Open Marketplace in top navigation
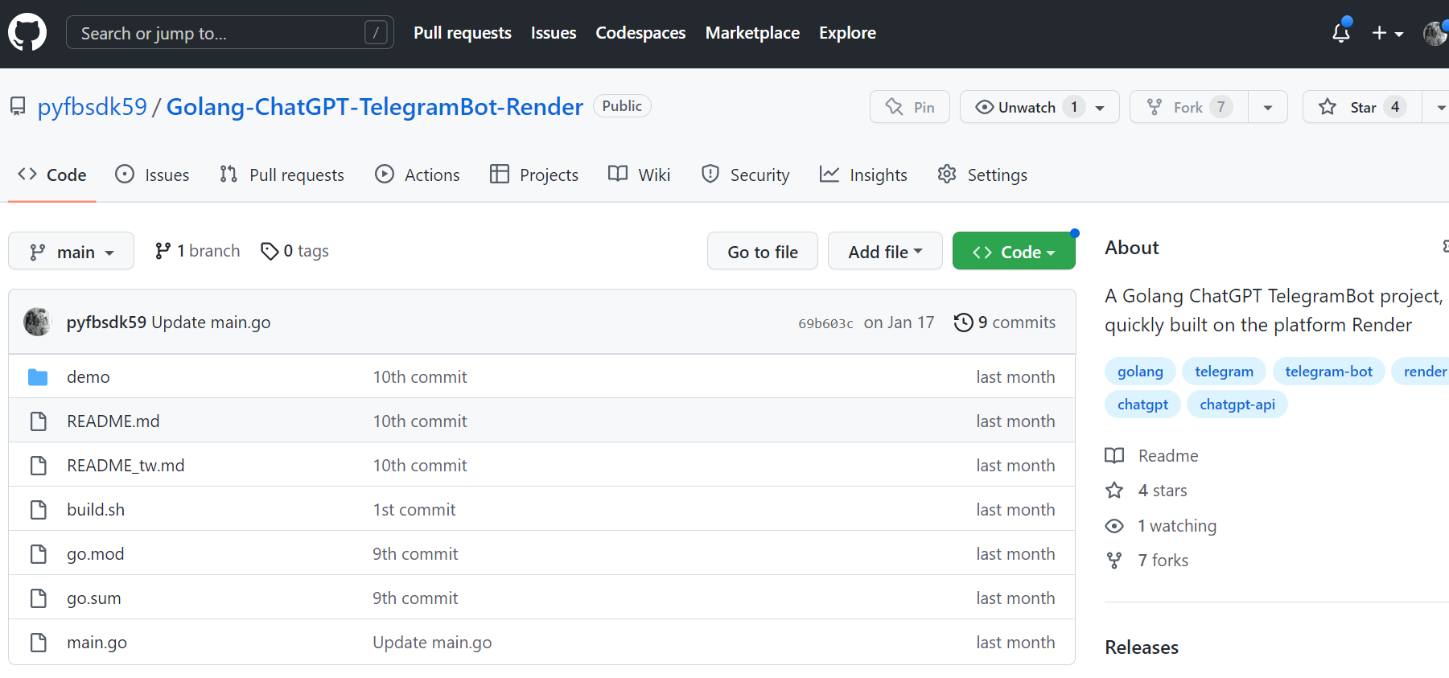Screen dimensions: 1449x678 752,33
